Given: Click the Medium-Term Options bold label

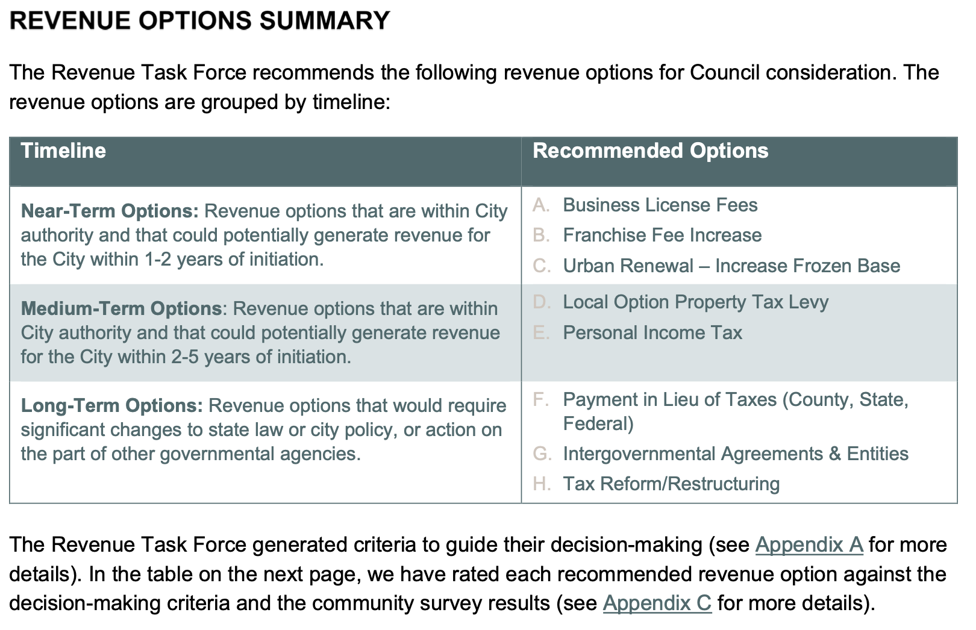Looking at the screenshot, I should [121, 308].
